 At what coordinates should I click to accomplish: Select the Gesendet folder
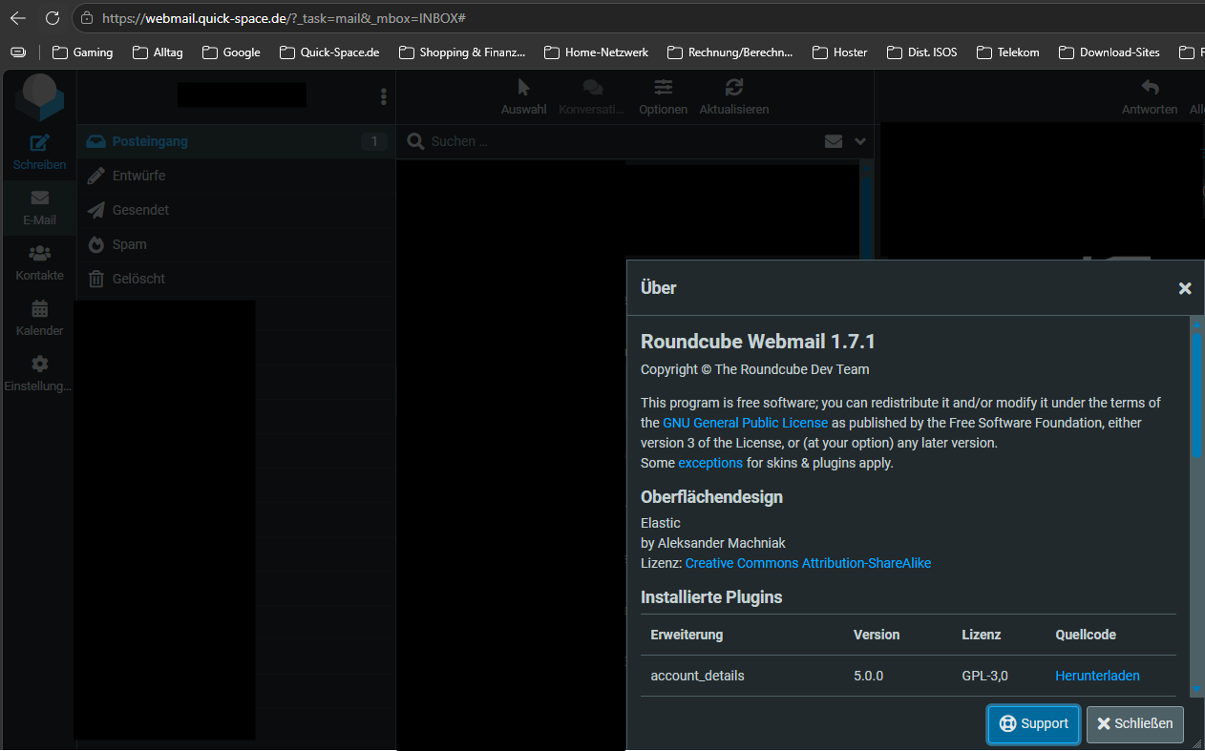click(x=236, y=210)
